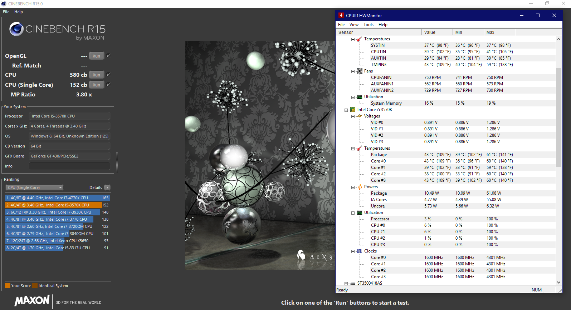Click the Clocks category icon
Viewport: 571px width, 310px height.
tap(359, 251)
